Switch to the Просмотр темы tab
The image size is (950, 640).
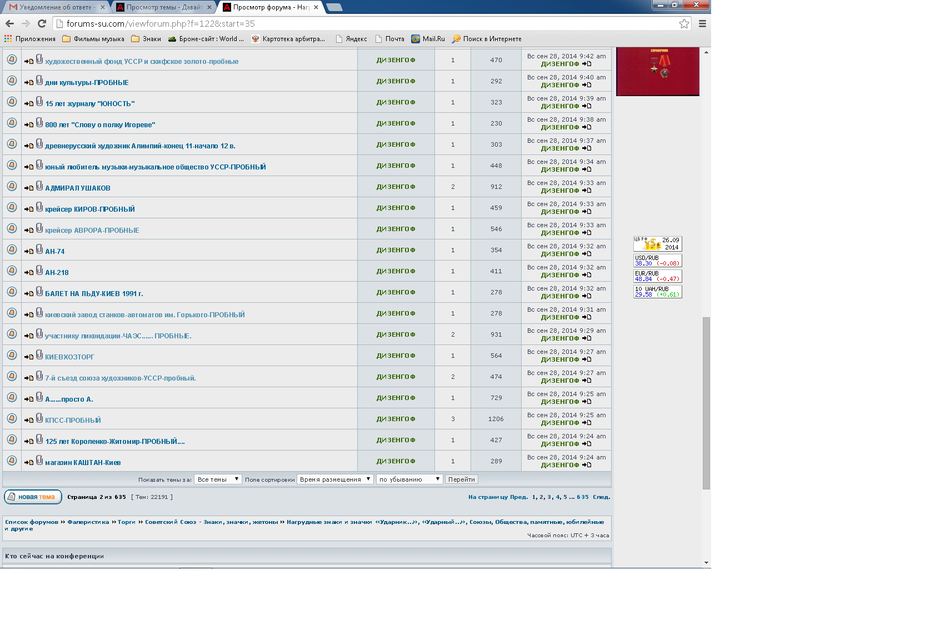[x=164, y=7]
